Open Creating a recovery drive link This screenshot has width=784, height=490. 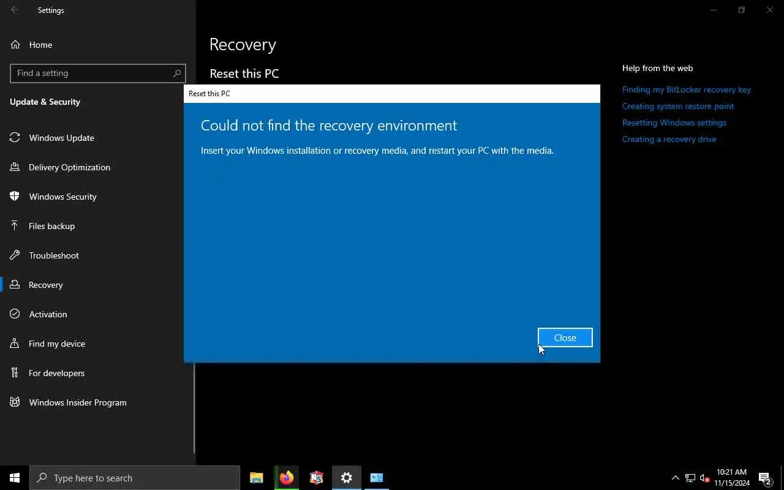tap(669, 139)
